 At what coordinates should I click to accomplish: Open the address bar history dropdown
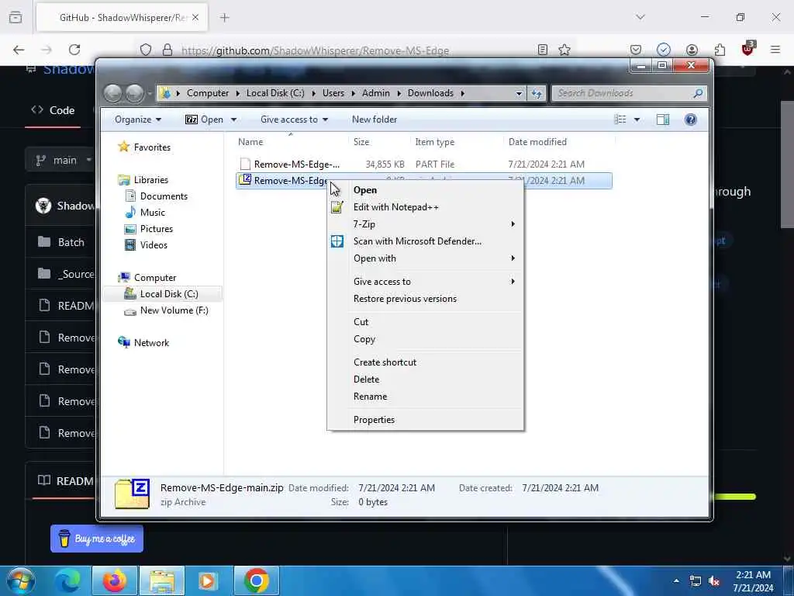(519, 94)
